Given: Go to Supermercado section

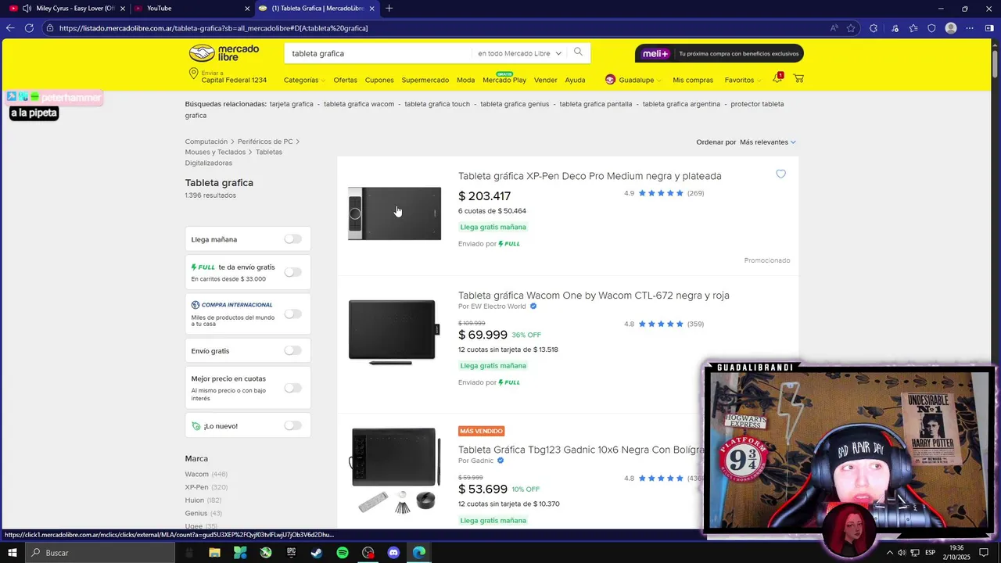Looking at the screenshot, I should pyautogui.click(x=425, y=80).
